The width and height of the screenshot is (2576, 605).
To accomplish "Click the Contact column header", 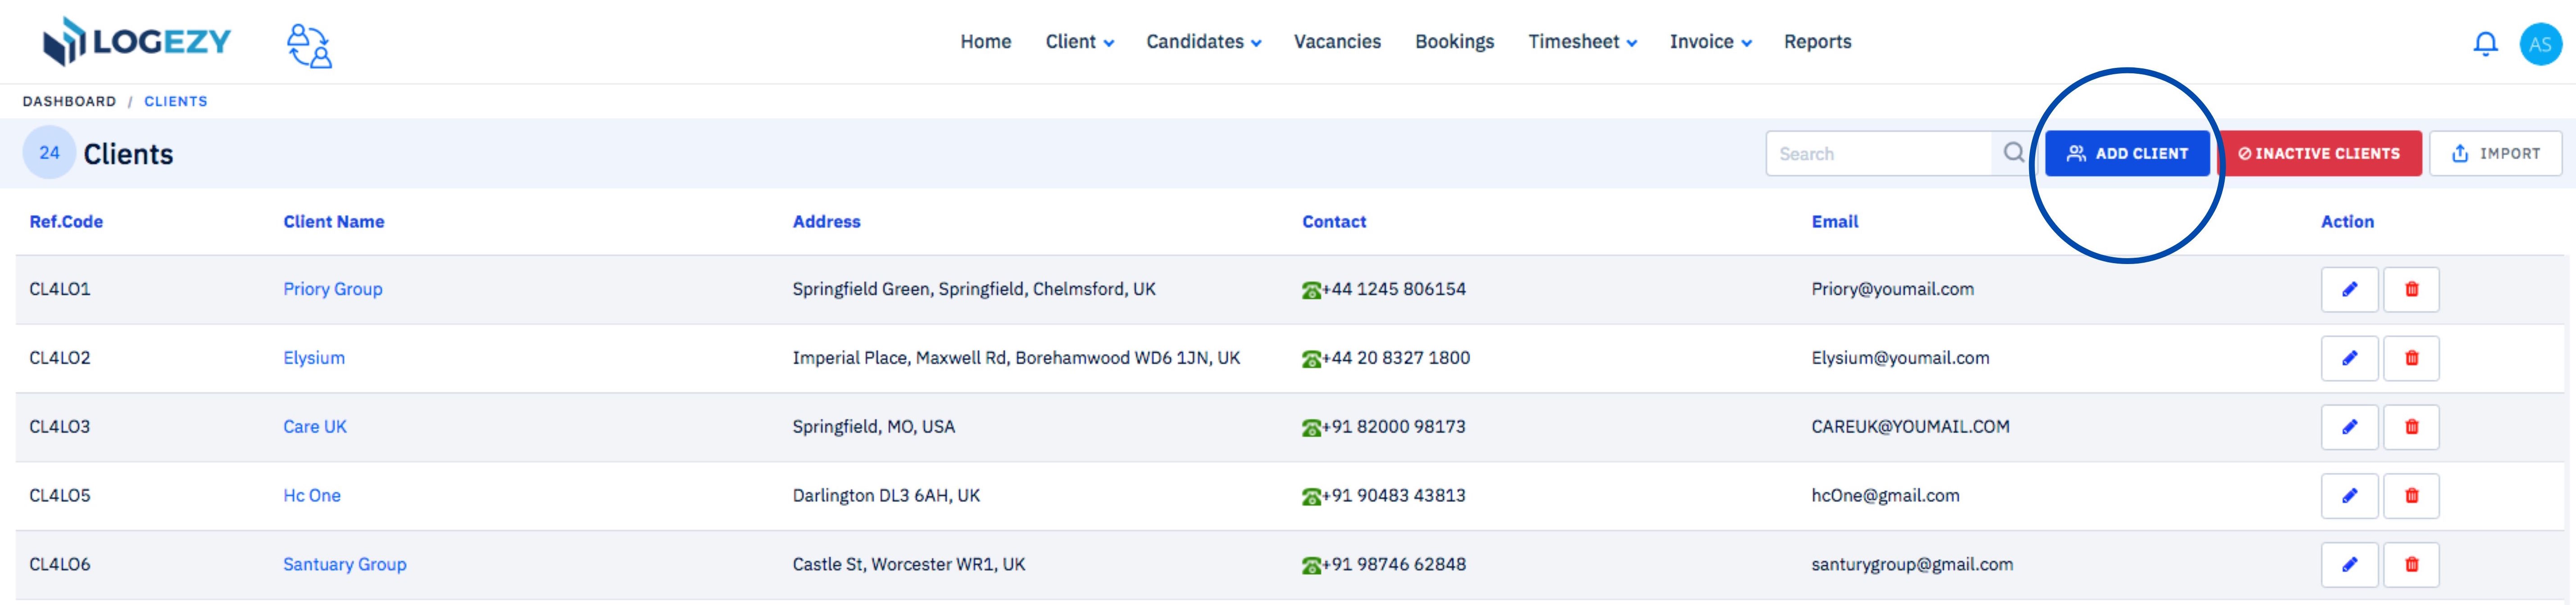I will pos(1334,222).
